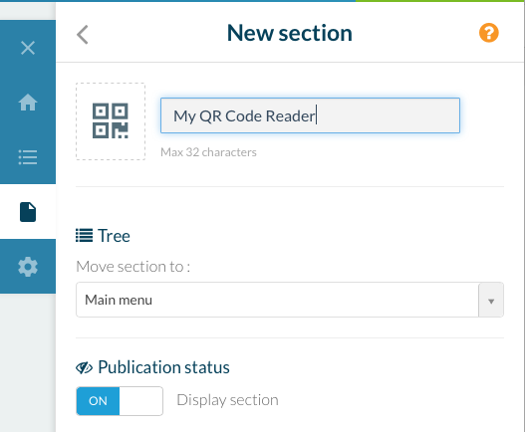Open the settings gear in sidebar
Viewport: 525px width, 432px height.
click(28, 267)
